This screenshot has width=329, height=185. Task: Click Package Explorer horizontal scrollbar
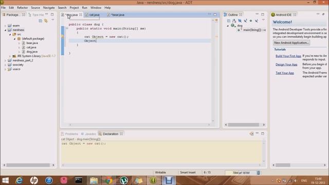[x=29, y=165]
